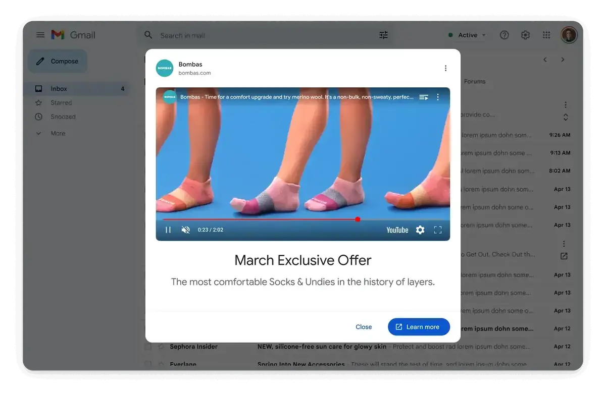Open the Starred folder
This screenshot has width=606, height=395.
61,103
